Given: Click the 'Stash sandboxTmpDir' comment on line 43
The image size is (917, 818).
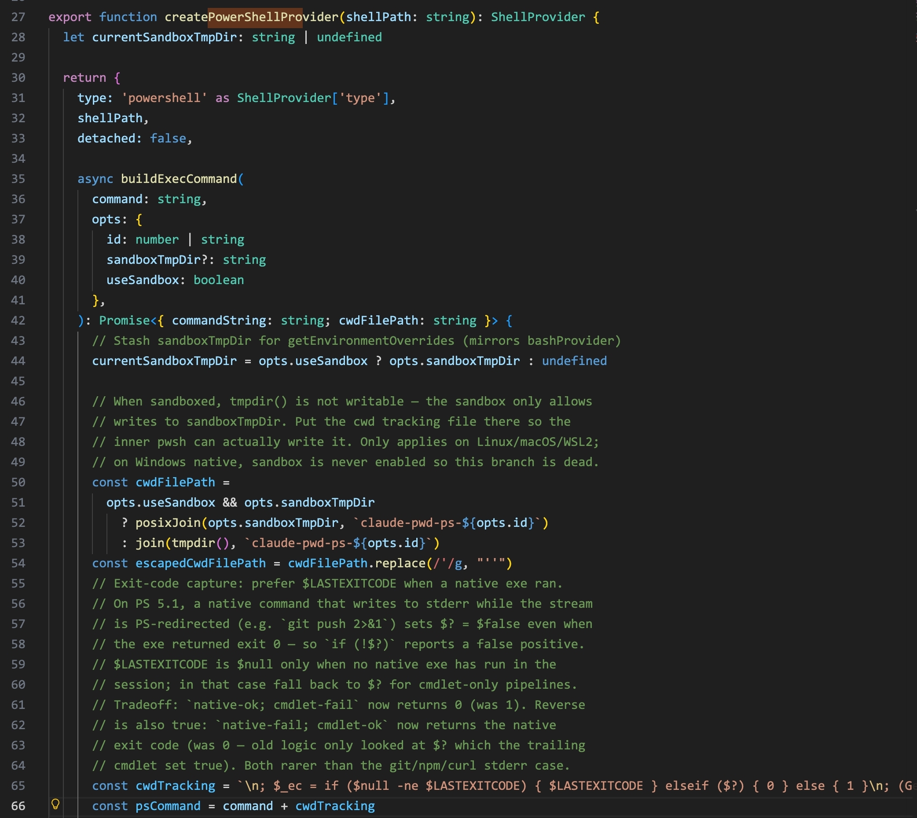Looking at the screenshot, I should (356, 341).
